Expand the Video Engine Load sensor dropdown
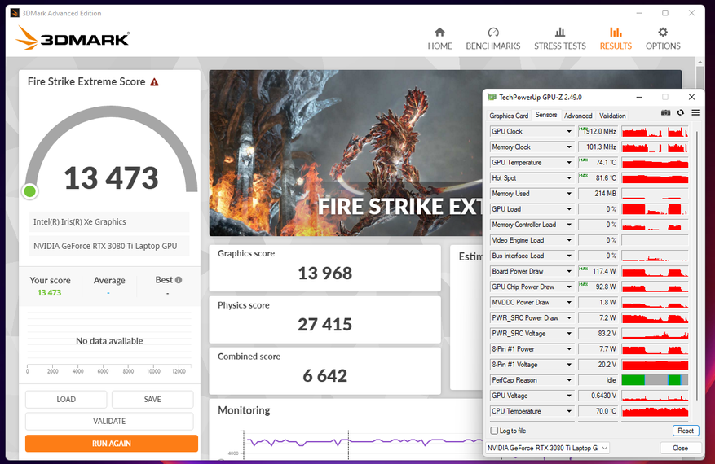This screenshot has height=464, width=715. point(569,240)
